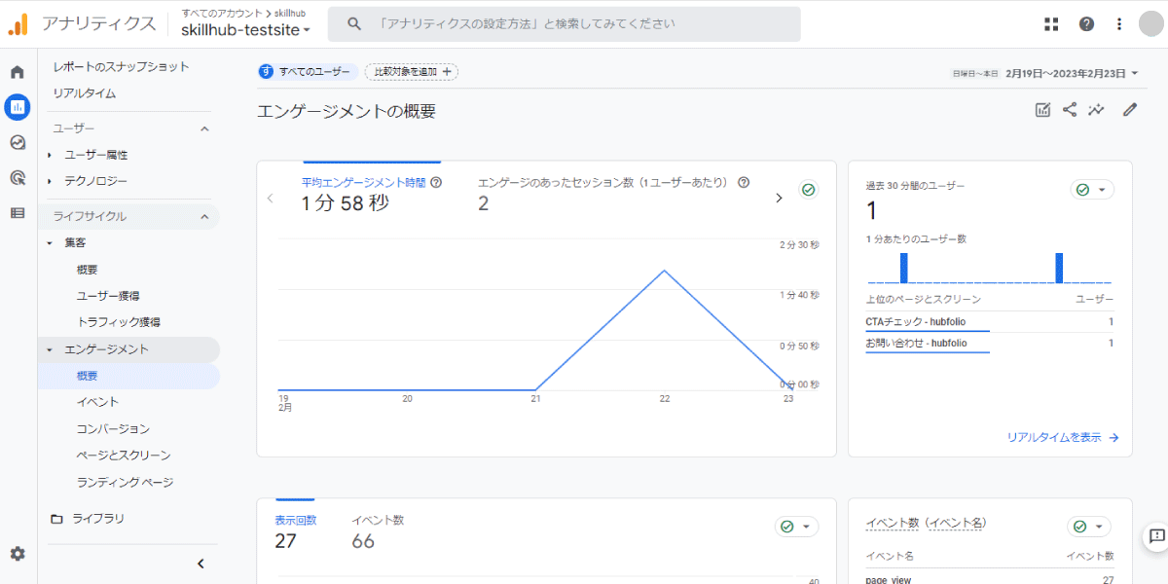Expand the ユーザー属性 tree item
The width and height of the screenshot is (1168, 584).
pyautogui.click(x=50, y=155)
